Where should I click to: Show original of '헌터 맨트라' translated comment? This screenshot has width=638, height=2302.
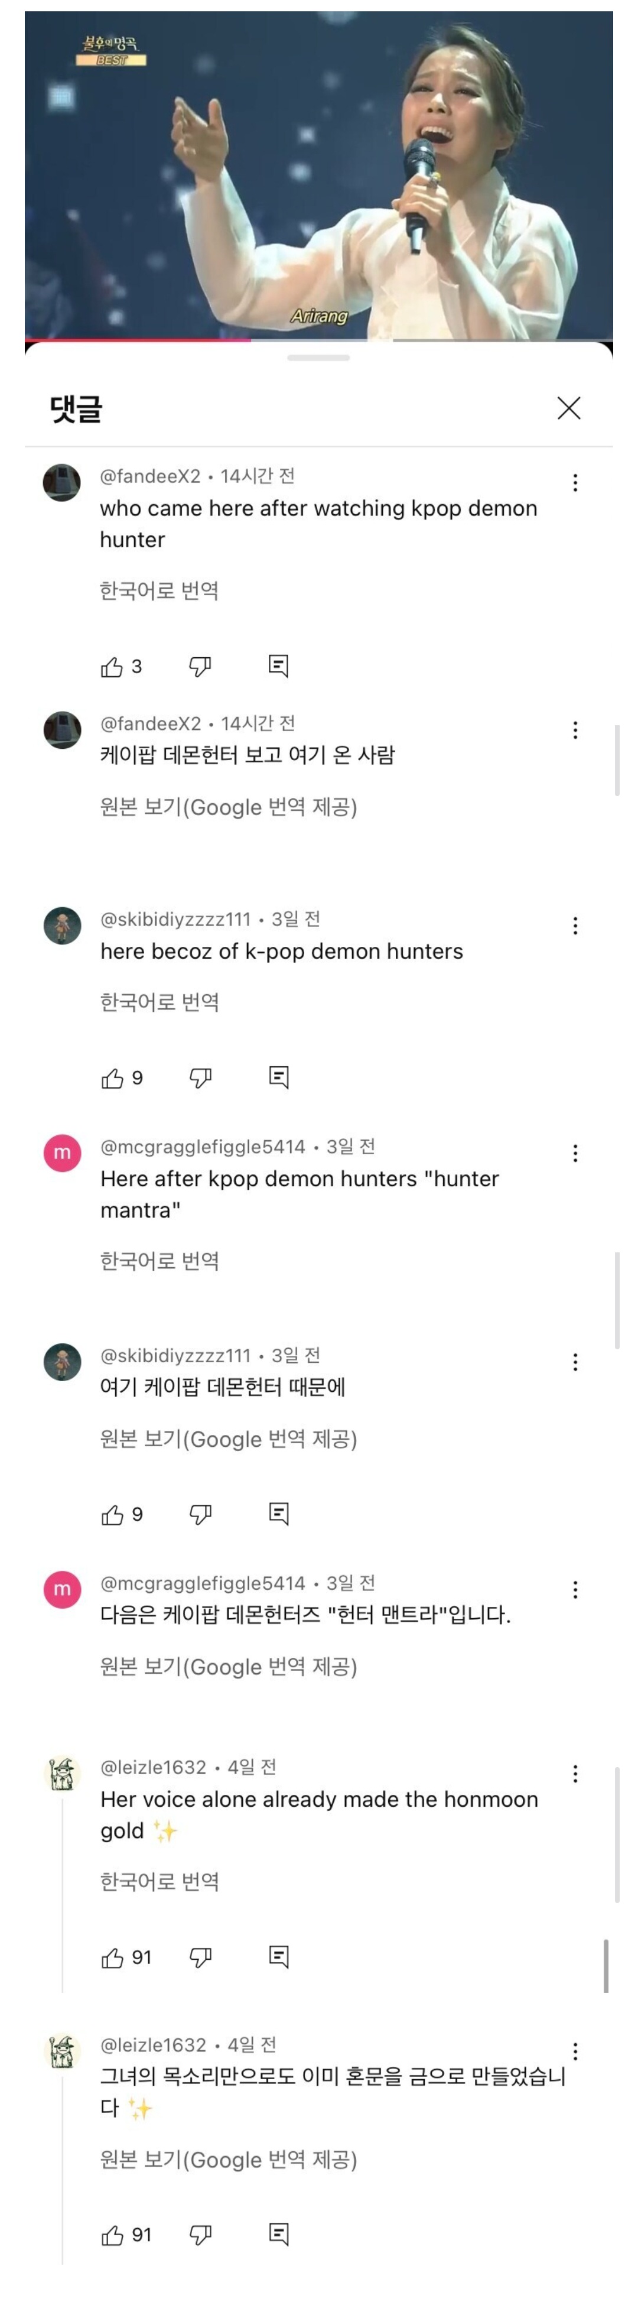click(228, 1667)
